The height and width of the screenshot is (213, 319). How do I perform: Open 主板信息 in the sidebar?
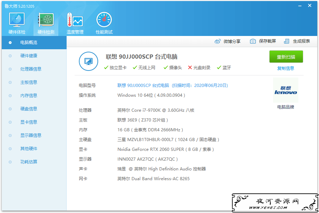point(34,82)
